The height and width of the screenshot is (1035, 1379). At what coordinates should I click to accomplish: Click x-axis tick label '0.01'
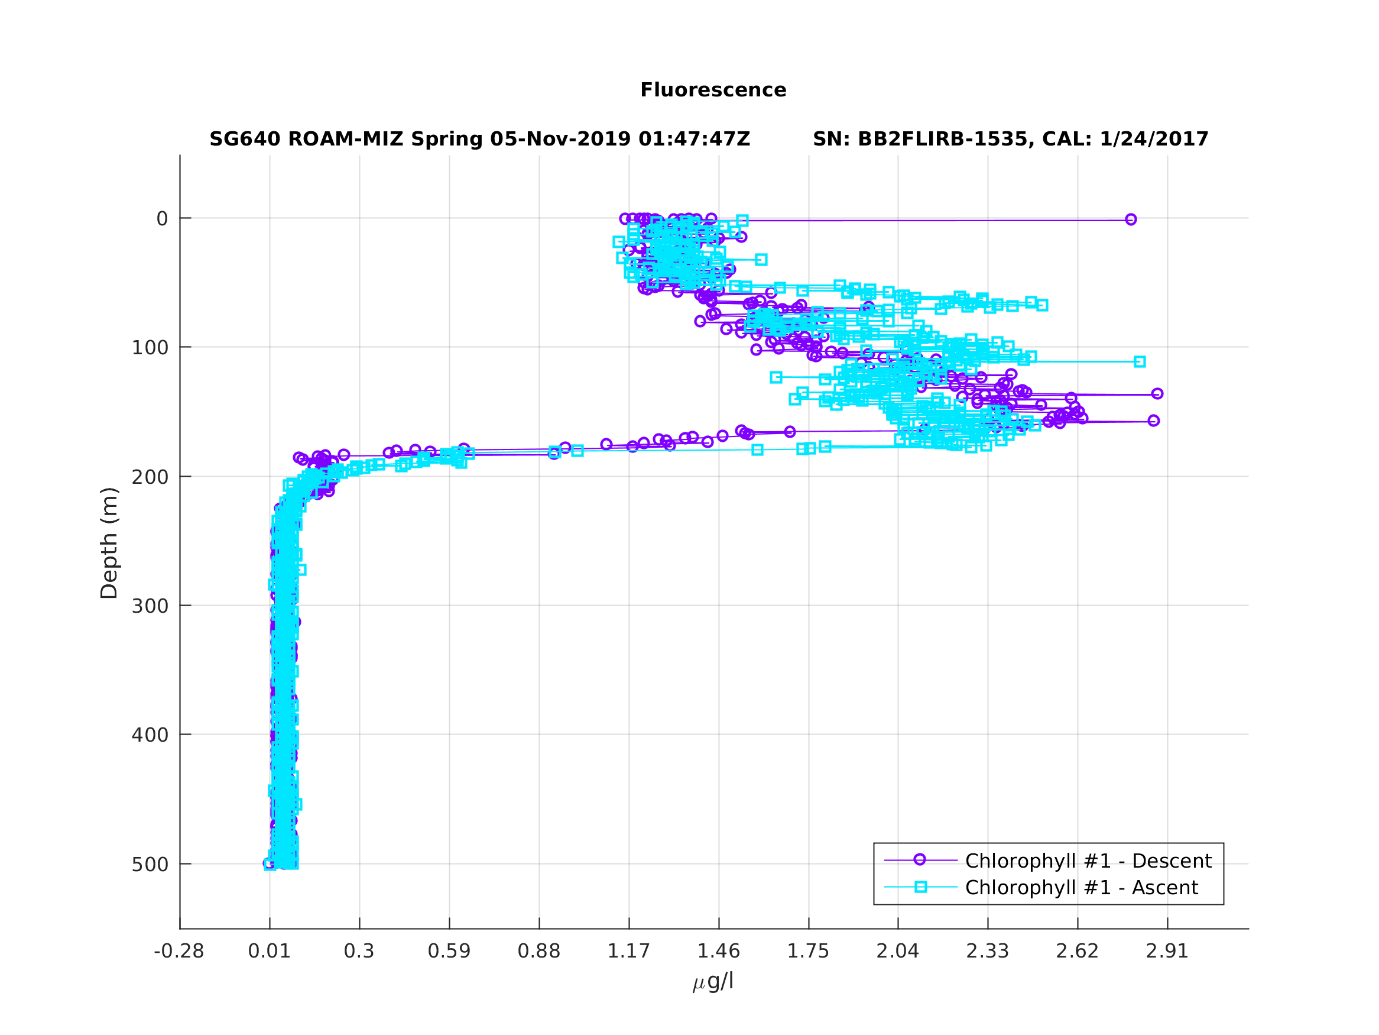coord(270,952)
